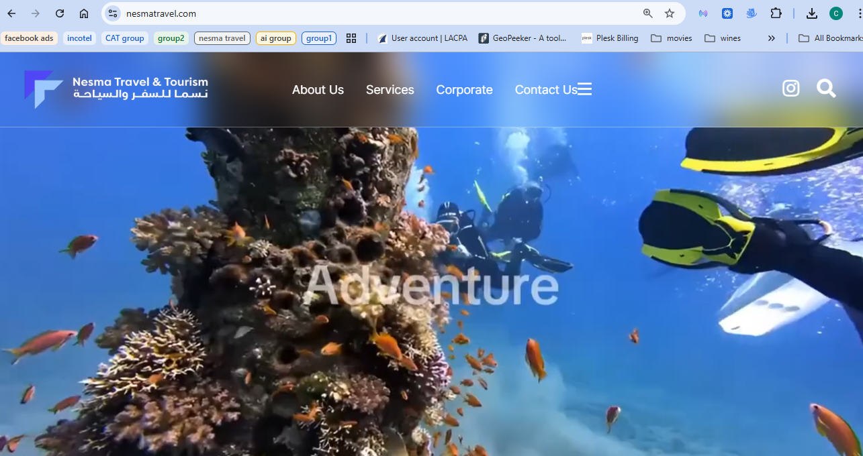Open the browser Downloads icon
Viewport: 863px width, 456px height.
811,13
